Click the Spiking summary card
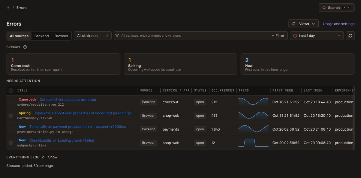This screenshot has height=178, width=361. click(180, 64)
